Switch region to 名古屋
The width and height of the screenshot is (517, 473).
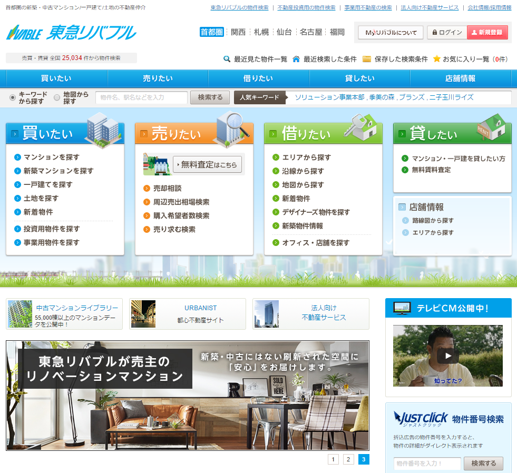(311, 32)
